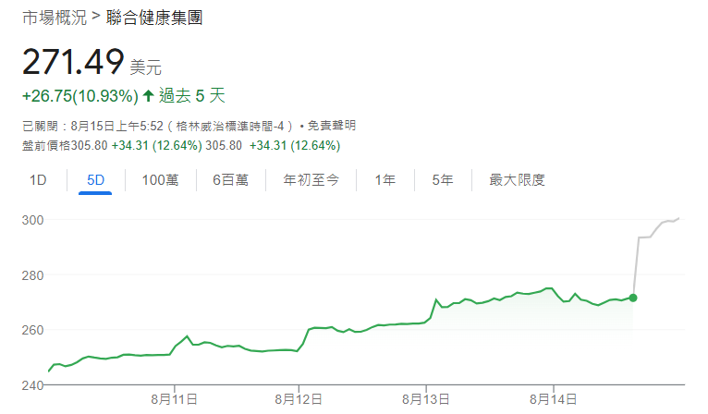708x414 pixels.
Task: Click the +26.75(10.93%) change figure
Action: click(79, 96)
